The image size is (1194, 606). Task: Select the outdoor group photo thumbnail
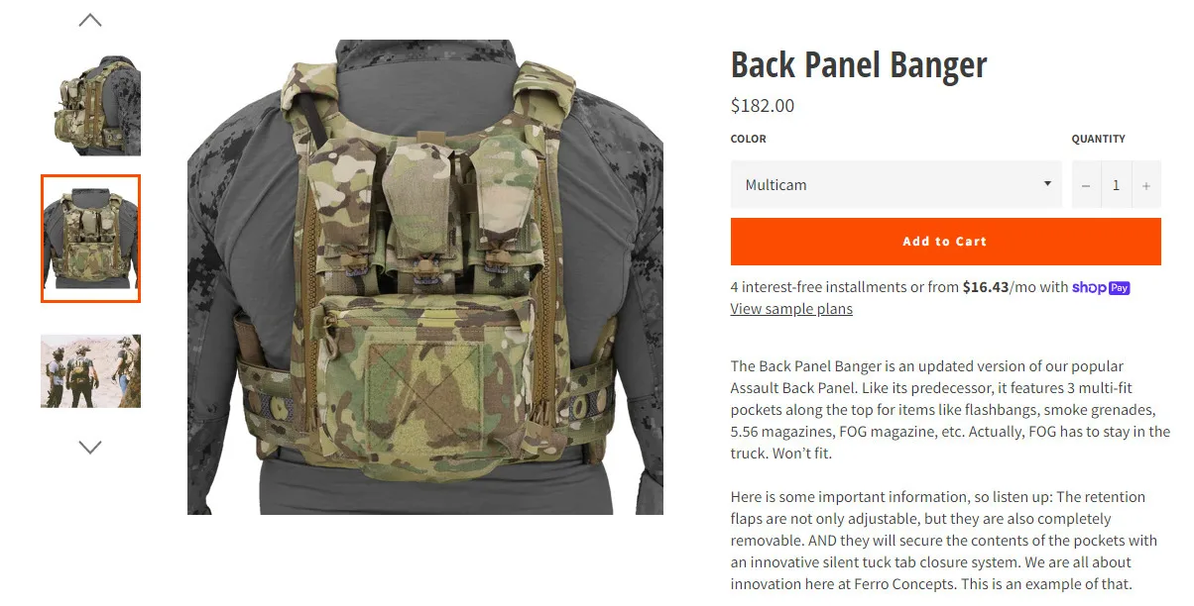[90, 371]
